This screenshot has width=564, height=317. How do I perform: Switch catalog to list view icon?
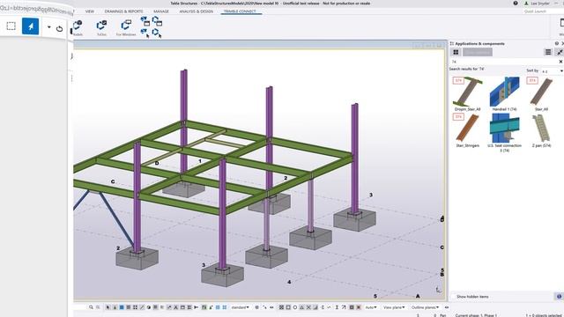click(x=548, y=52)
